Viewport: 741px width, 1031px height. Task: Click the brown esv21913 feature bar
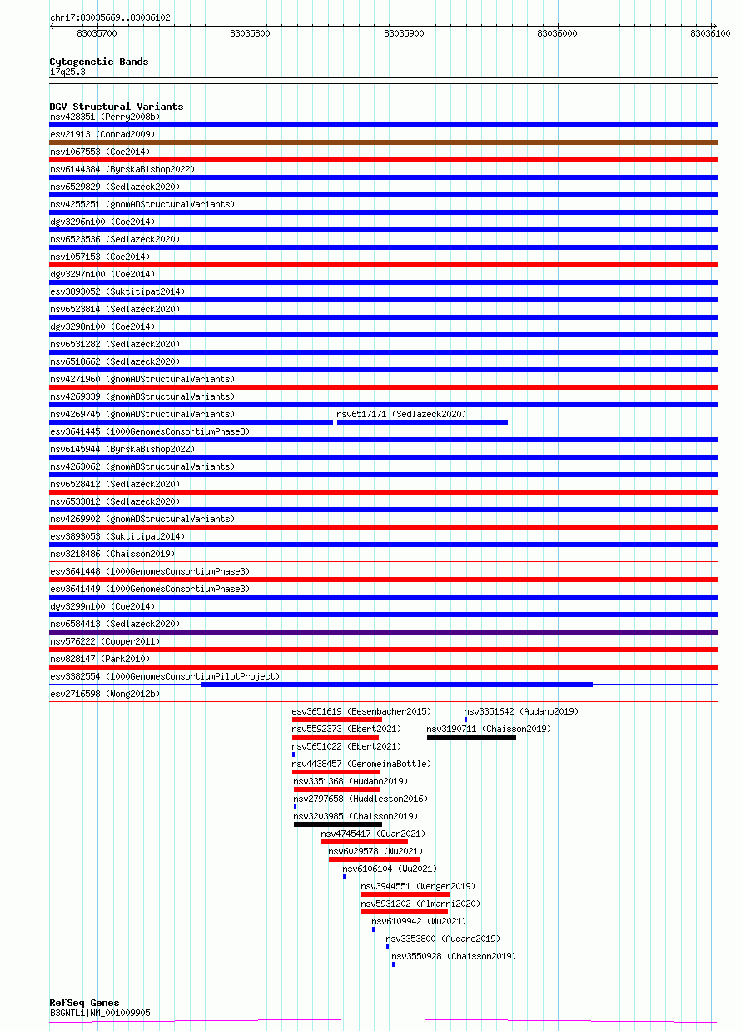click(383, 142)
